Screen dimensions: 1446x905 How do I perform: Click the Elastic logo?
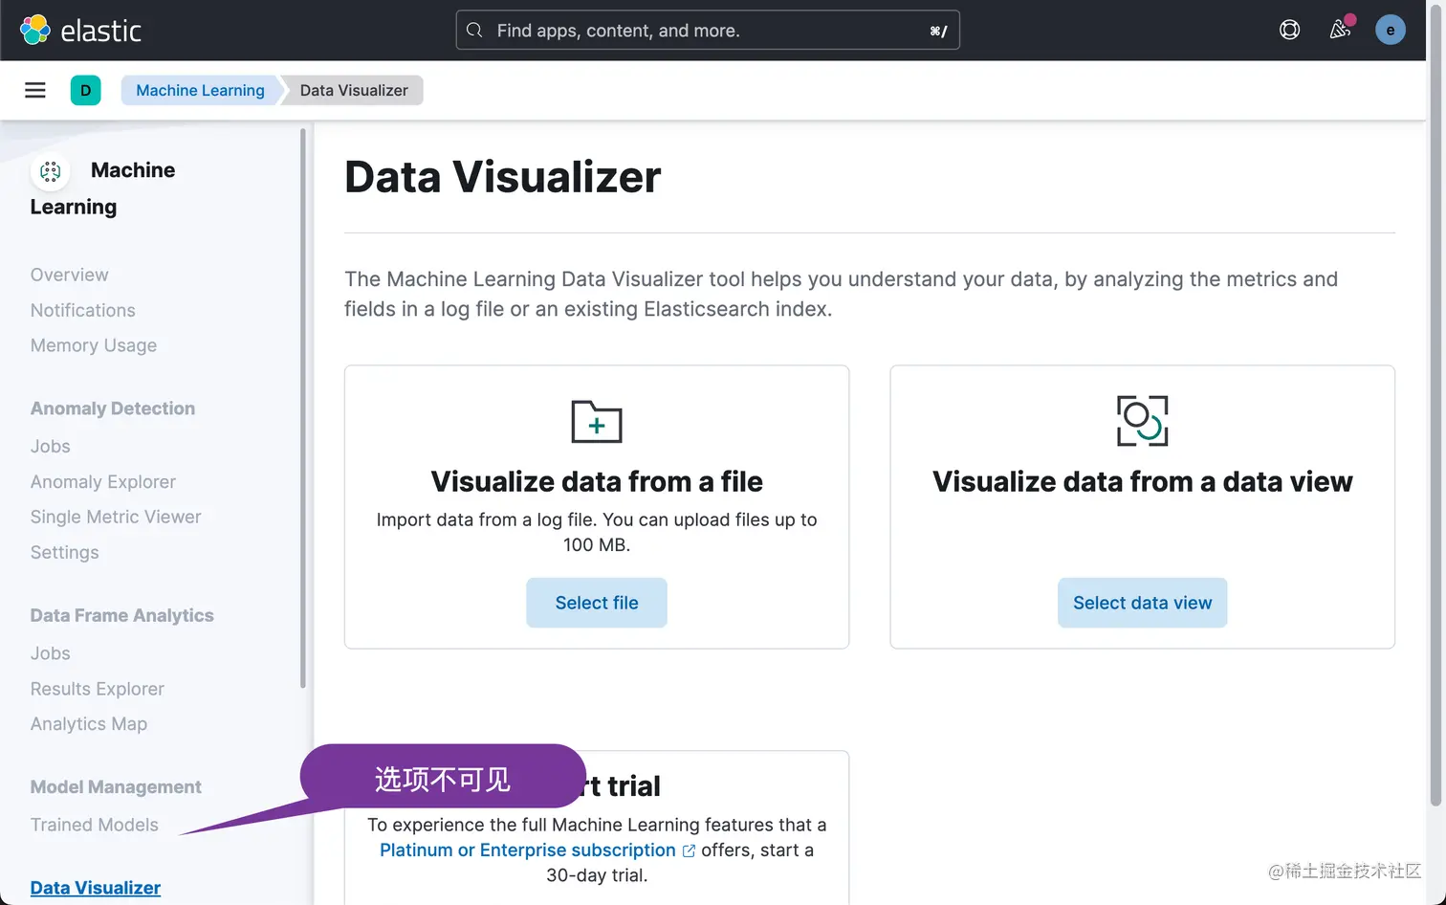(80, 31)
